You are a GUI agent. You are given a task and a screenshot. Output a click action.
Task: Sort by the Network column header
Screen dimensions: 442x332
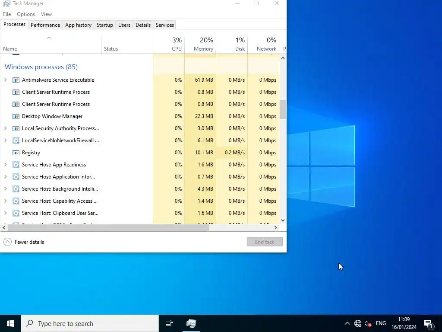264,45
